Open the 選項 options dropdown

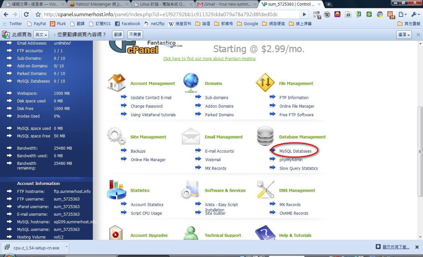click(404, 35)
